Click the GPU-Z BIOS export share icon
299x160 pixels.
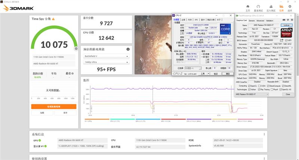tap(282, 40)
